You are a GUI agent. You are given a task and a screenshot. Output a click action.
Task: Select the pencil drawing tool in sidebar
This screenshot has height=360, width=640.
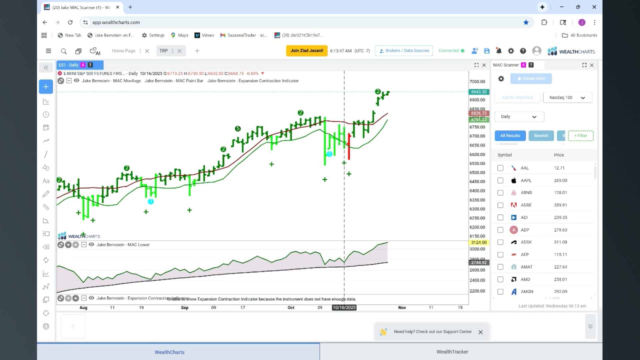(46, 194)
